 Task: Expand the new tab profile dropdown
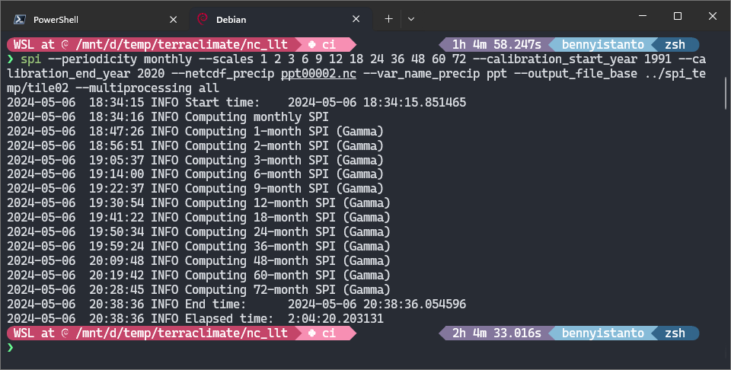click(410, 19)
